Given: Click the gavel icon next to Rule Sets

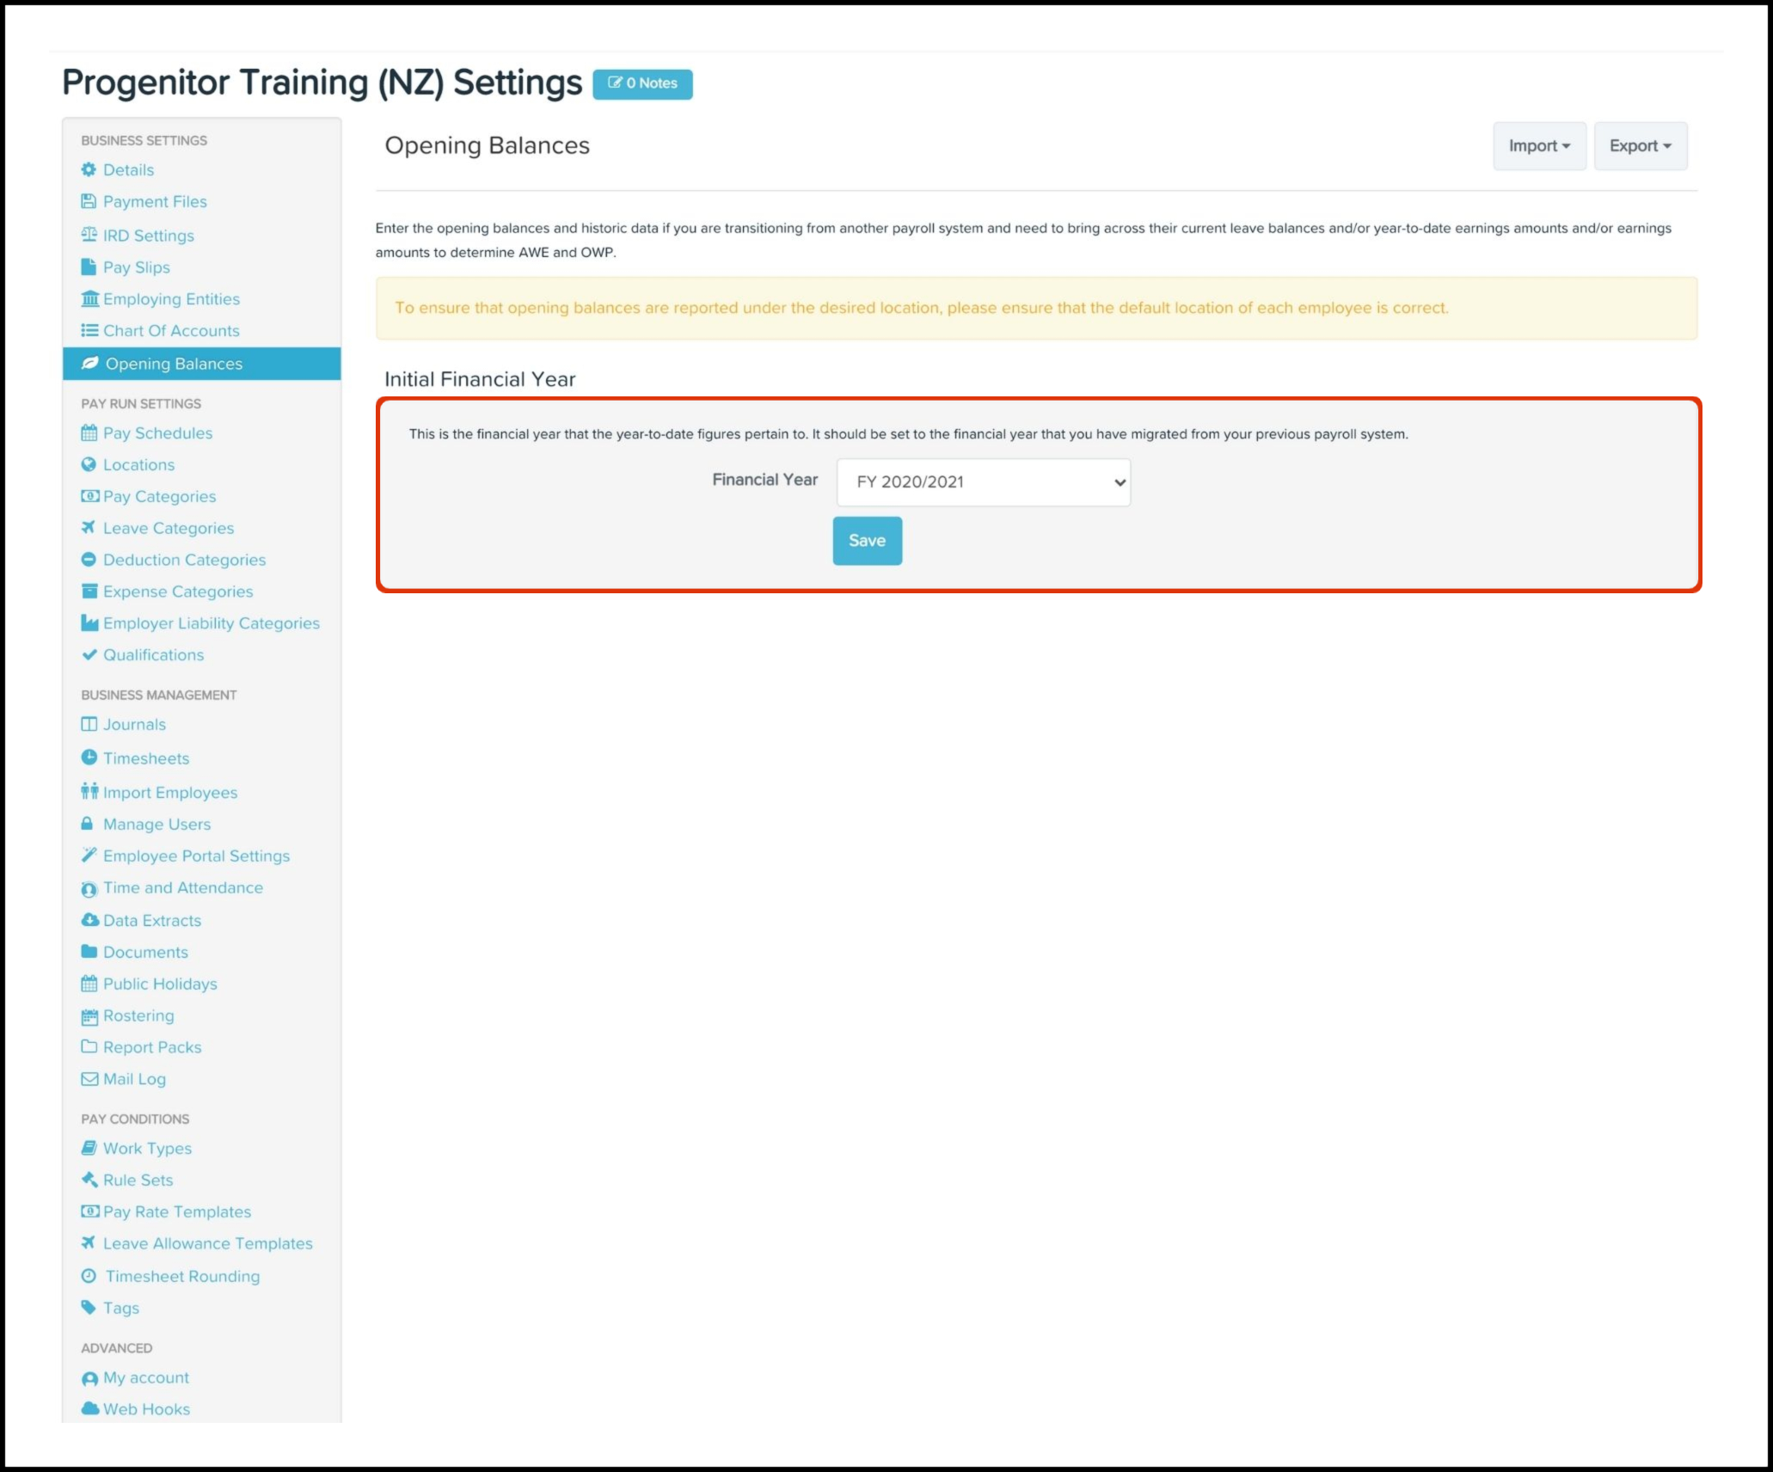Looking at the screenshot, I should (x=89, y=1180).
